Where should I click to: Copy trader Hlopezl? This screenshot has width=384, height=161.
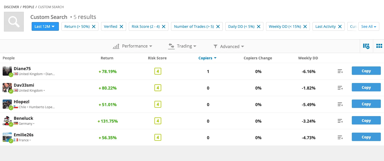click(366, 104)
